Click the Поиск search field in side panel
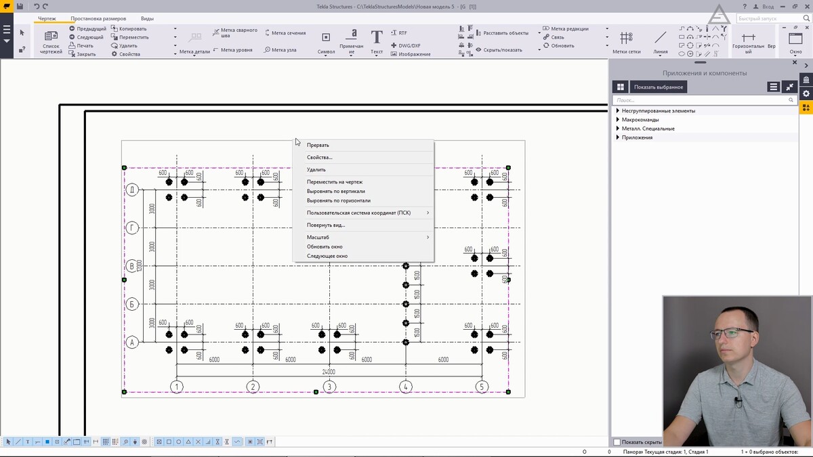The image size is (813, 457). [x=701, y=100]
